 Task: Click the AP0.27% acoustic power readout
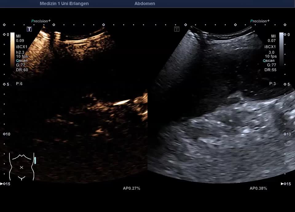coord(132,188)
